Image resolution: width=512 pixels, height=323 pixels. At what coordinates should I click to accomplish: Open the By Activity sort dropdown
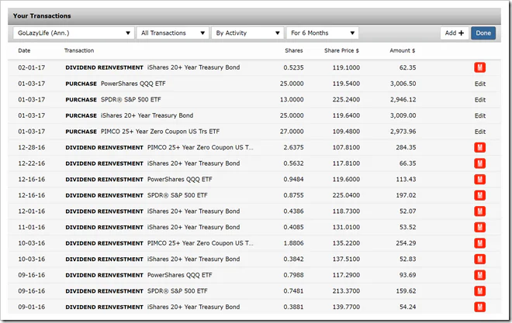(247, 33)
